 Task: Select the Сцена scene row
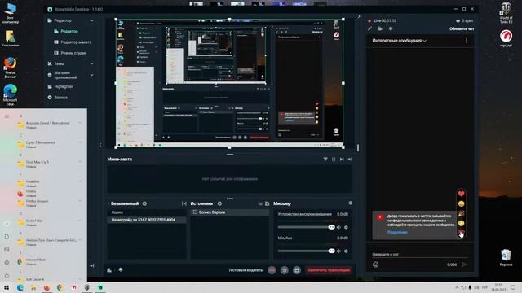pyautogui.click(x=147, y=212)
